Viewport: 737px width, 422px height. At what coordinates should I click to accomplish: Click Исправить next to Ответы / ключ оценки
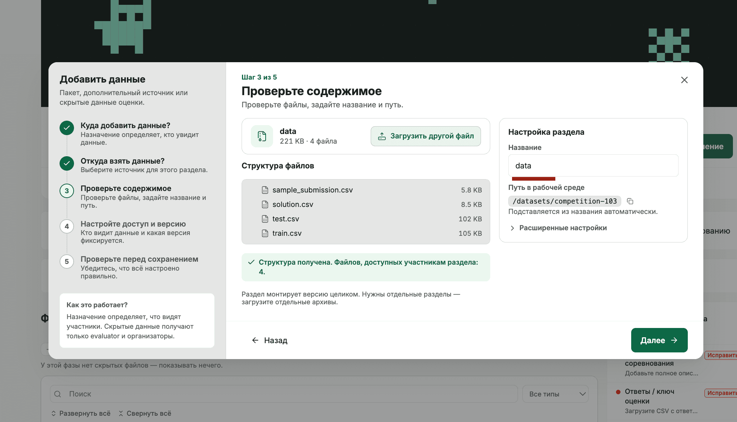721,393
